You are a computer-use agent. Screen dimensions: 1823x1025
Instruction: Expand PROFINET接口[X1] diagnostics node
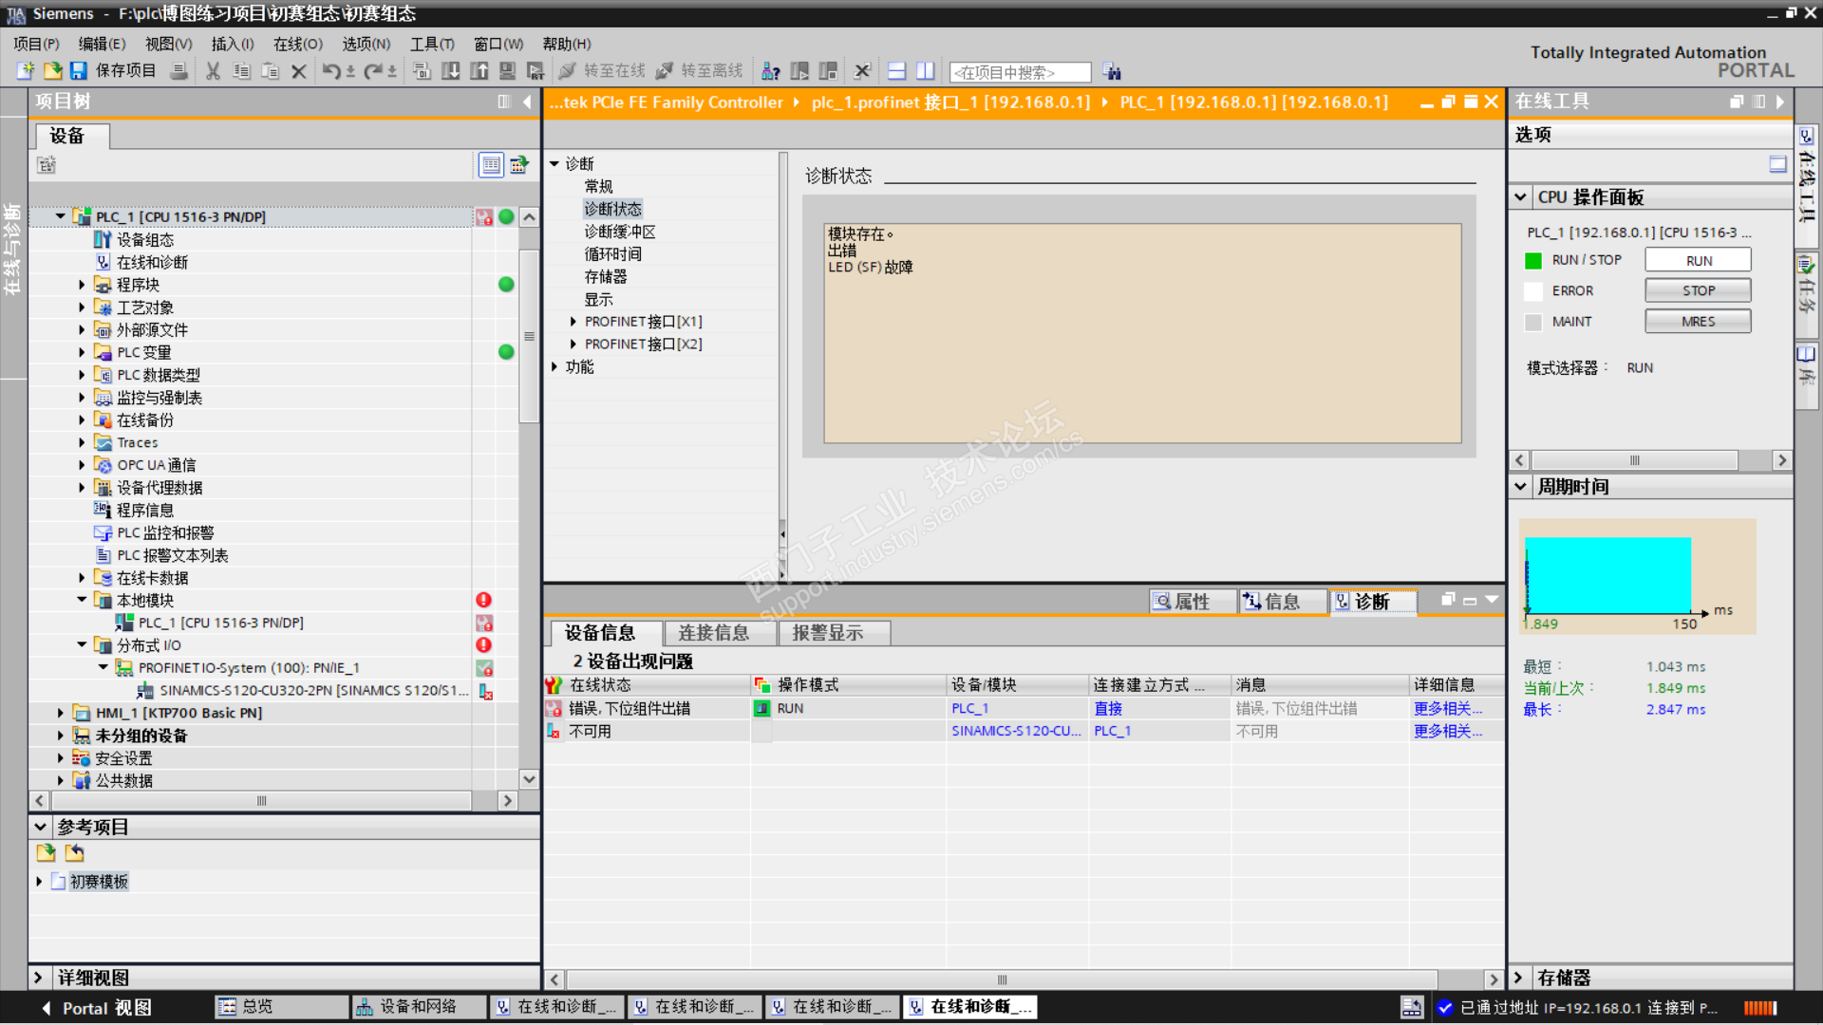(x=573, y=322)
